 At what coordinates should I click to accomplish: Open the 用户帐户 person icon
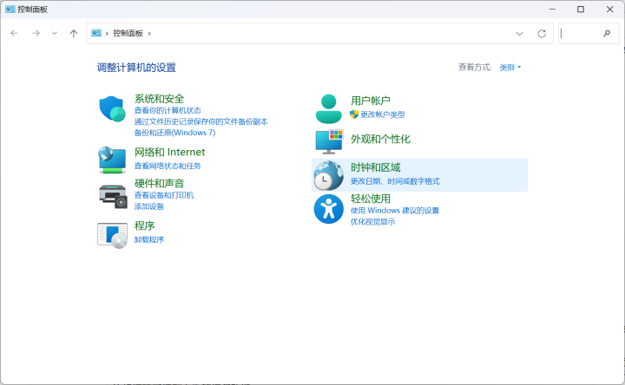coord(328,108)
